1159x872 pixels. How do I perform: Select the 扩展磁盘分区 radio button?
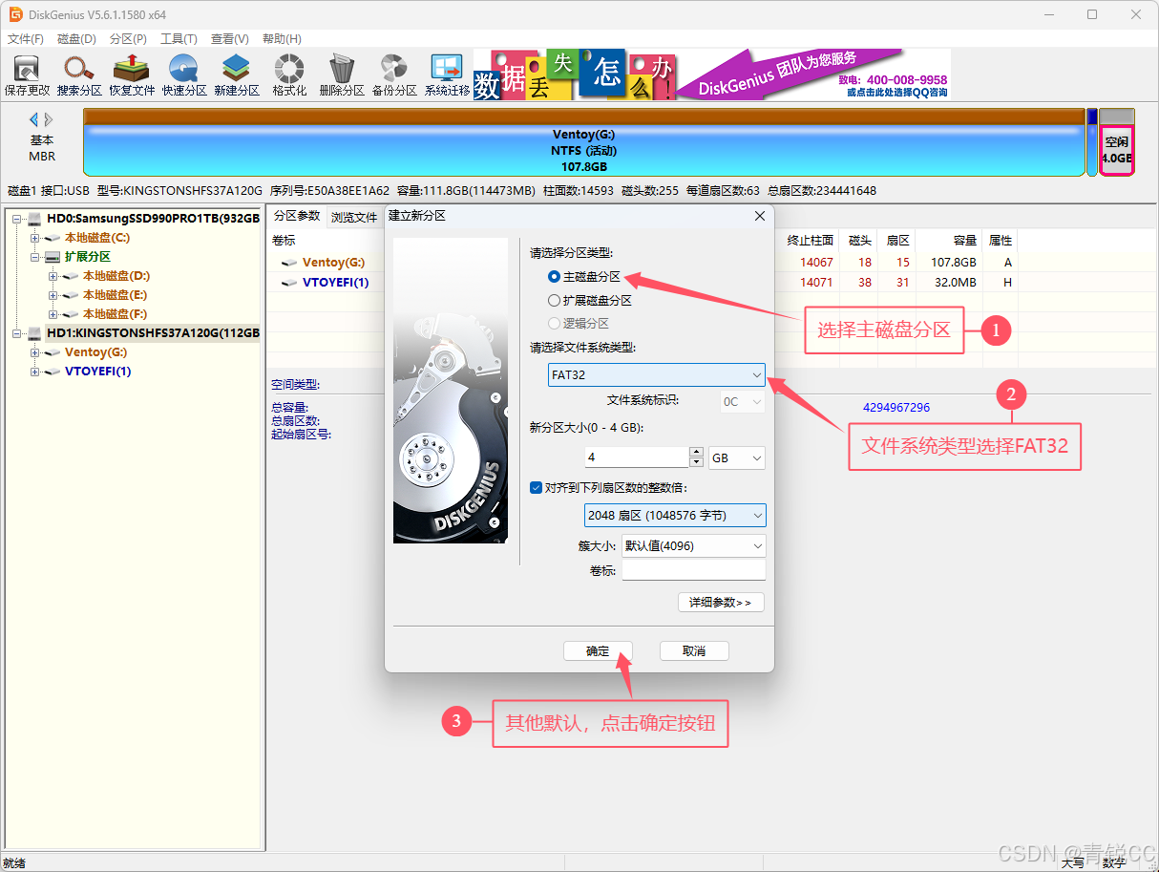555,300
